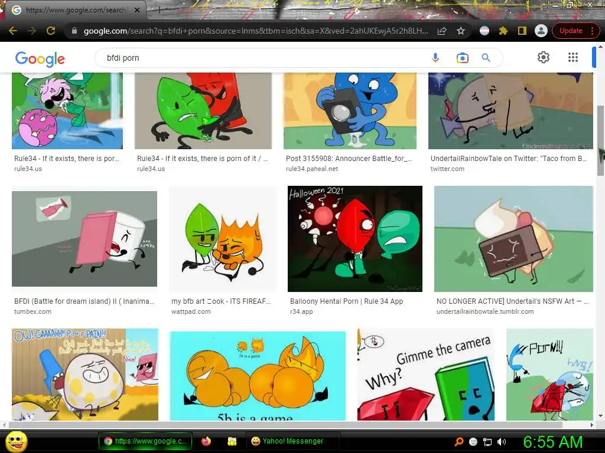Grab the vertical page scrollbar thumb
The image size is (605, 453).
[601, 140]
